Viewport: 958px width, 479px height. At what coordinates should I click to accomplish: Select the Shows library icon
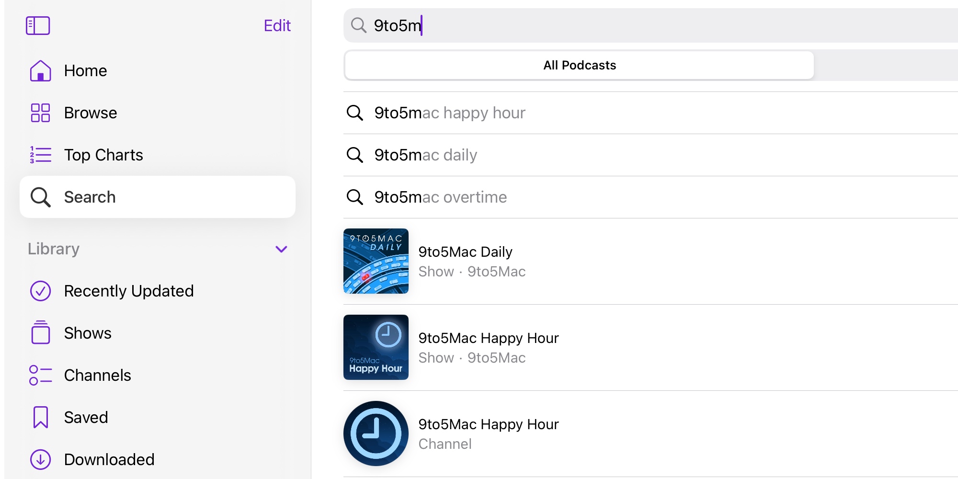40,332
